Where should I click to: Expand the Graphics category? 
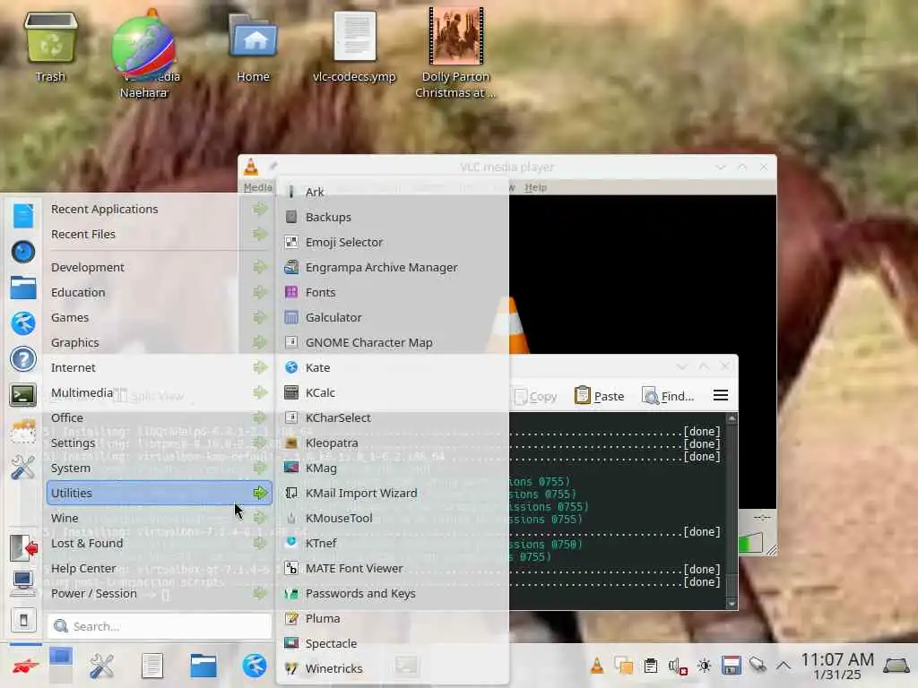[x=160, y=343]
